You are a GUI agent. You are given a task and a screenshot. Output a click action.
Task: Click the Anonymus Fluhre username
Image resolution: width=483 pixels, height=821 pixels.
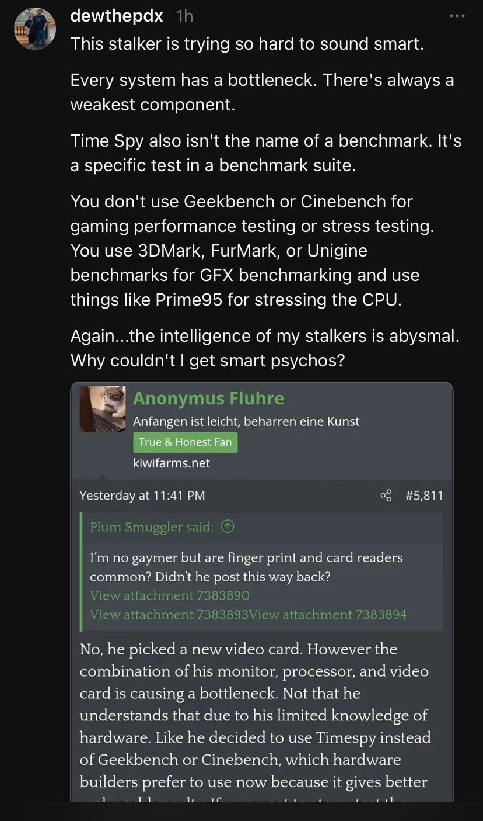pyautogui.click(x=208, y=399)
